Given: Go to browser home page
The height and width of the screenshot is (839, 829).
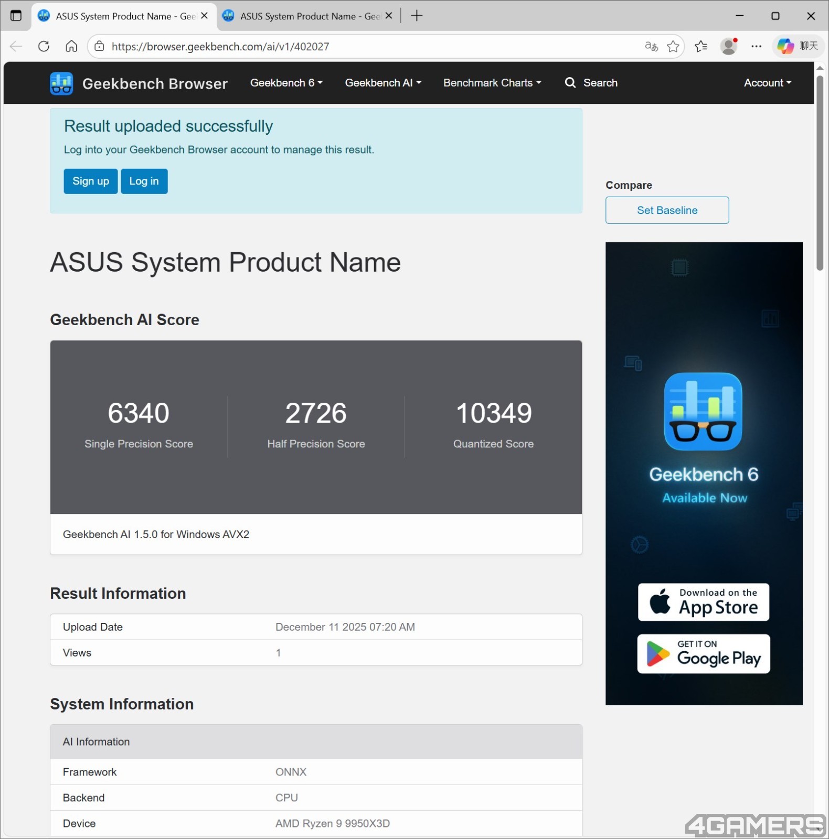Looking at the screenshot, I should click(x=71, y=47).
